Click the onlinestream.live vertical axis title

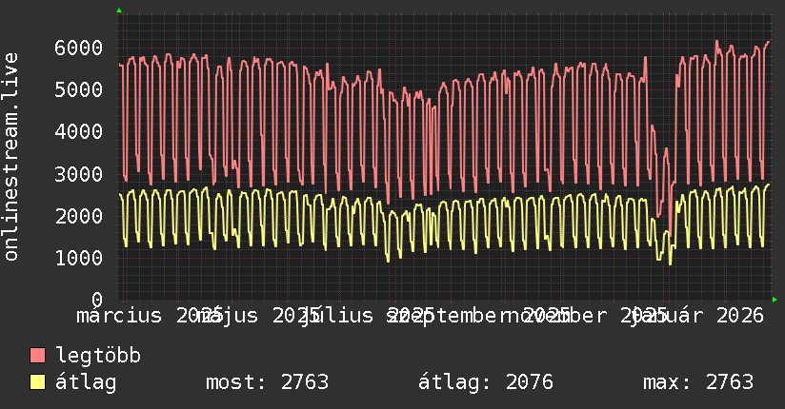(11, 157)
